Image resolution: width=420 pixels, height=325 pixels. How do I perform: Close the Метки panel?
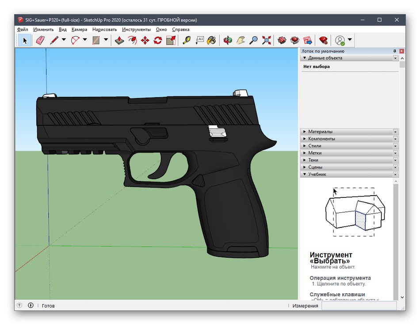[x=395, y=153]
